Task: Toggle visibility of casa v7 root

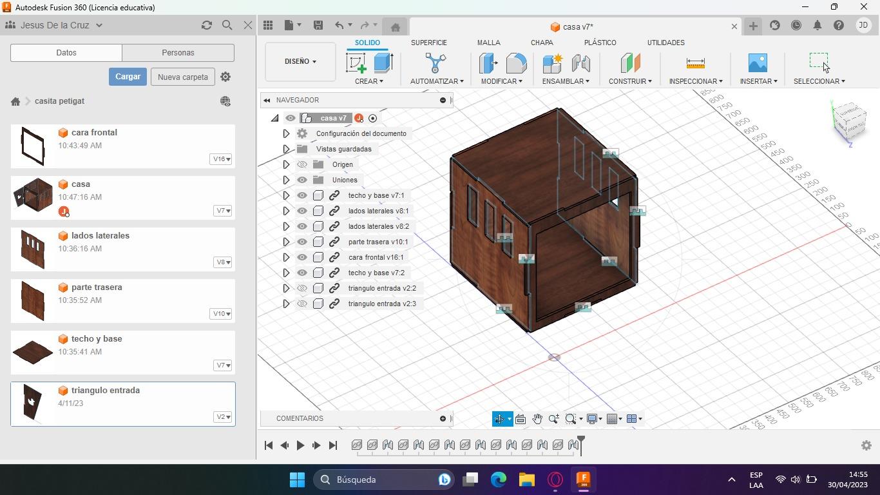Action: [291, 118]
